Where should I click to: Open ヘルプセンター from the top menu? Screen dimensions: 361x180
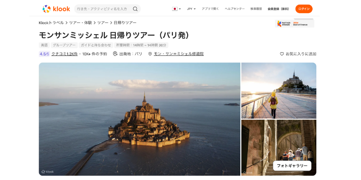point(235,9)
